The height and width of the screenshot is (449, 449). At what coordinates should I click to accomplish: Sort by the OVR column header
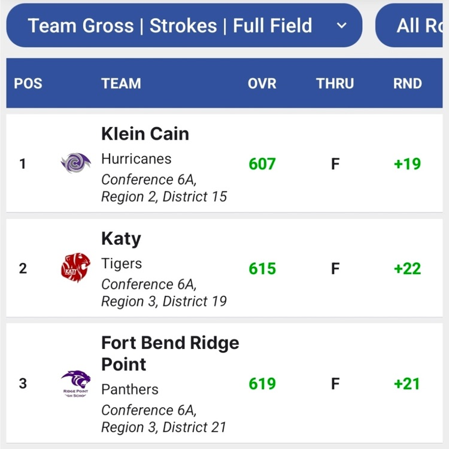pyautogui.click(x=262, y=83)
